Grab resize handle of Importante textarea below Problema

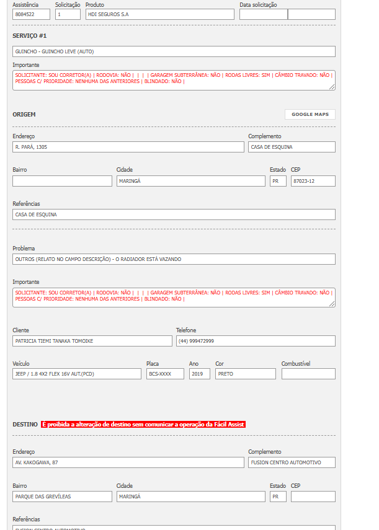coord(332,304)
